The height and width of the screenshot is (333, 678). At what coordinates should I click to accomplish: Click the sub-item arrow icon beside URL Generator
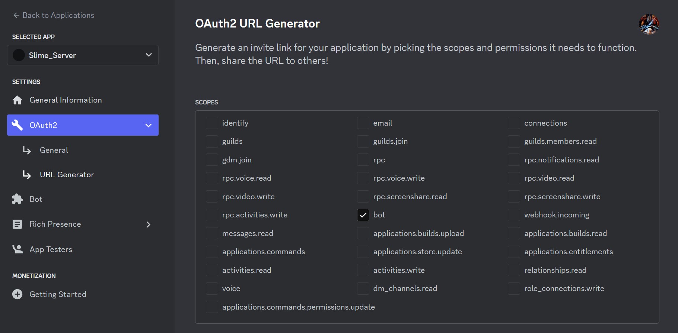27,174
